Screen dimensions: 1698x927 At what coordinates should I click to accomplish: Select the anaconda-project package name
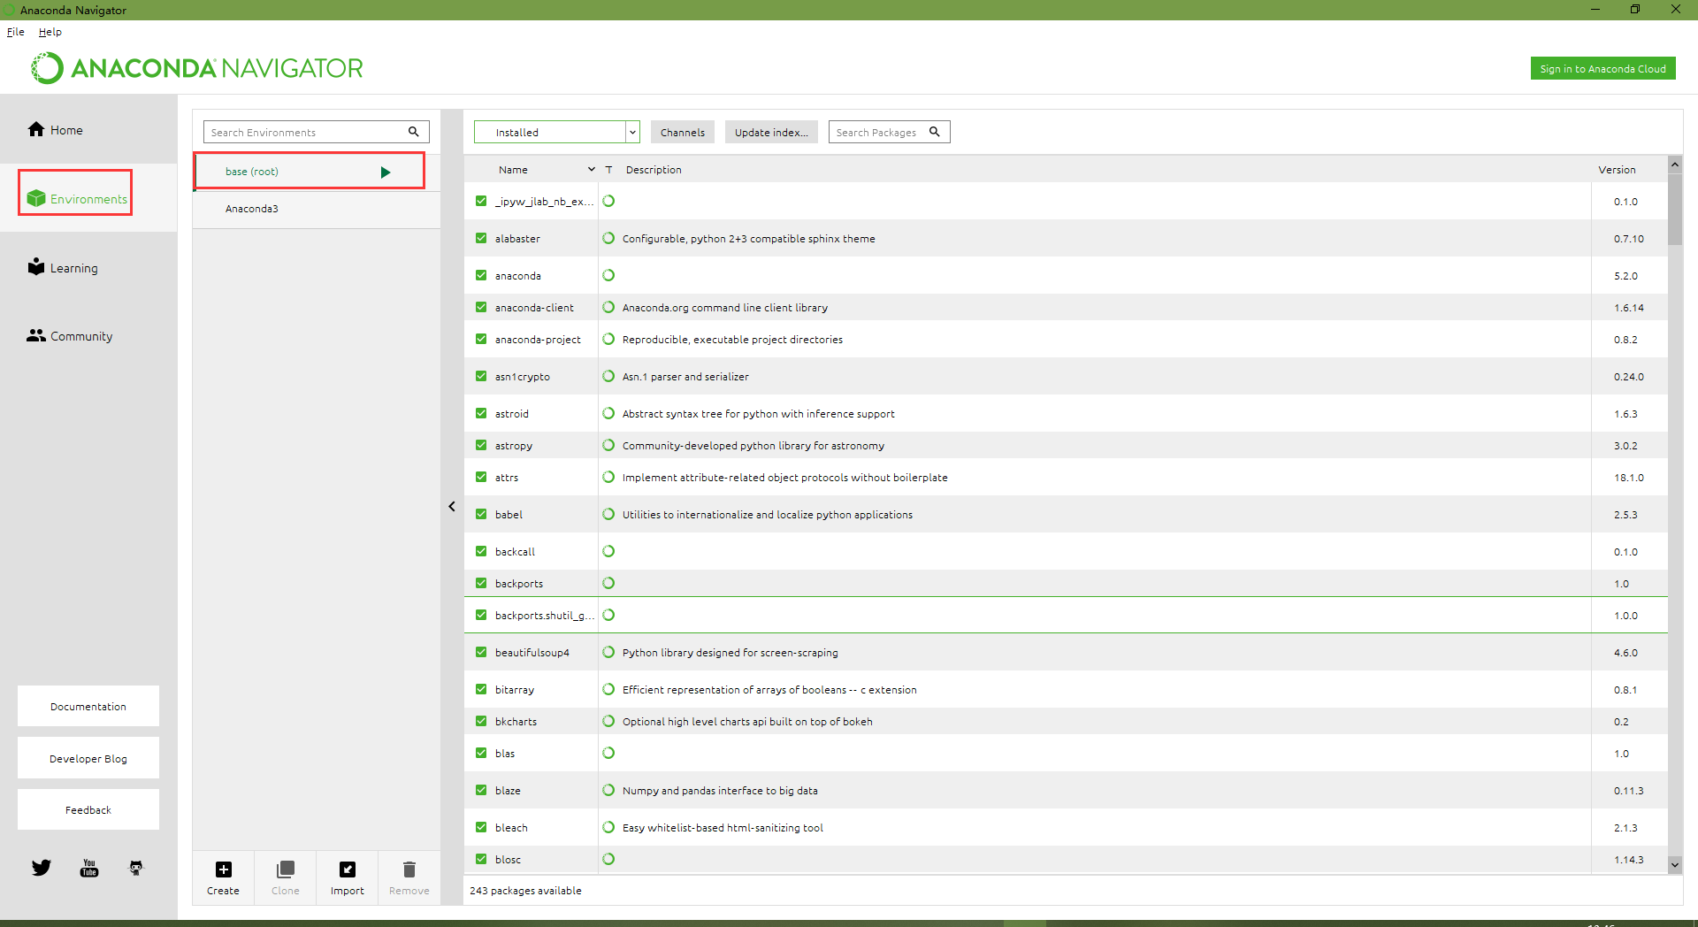point(538,340)
